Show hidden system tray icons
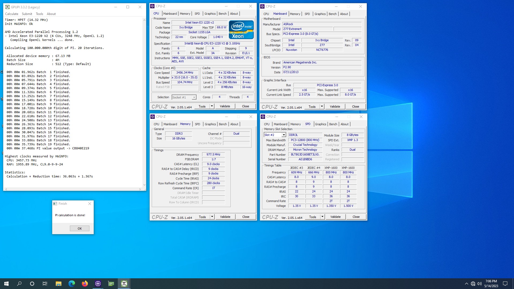Image resolution: width=514 pixels, height=289 pixels. point(466,284)
